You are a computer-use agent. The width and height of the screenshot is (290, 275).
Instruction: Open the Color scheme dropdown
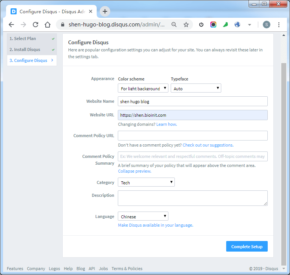tap(143, 88)
